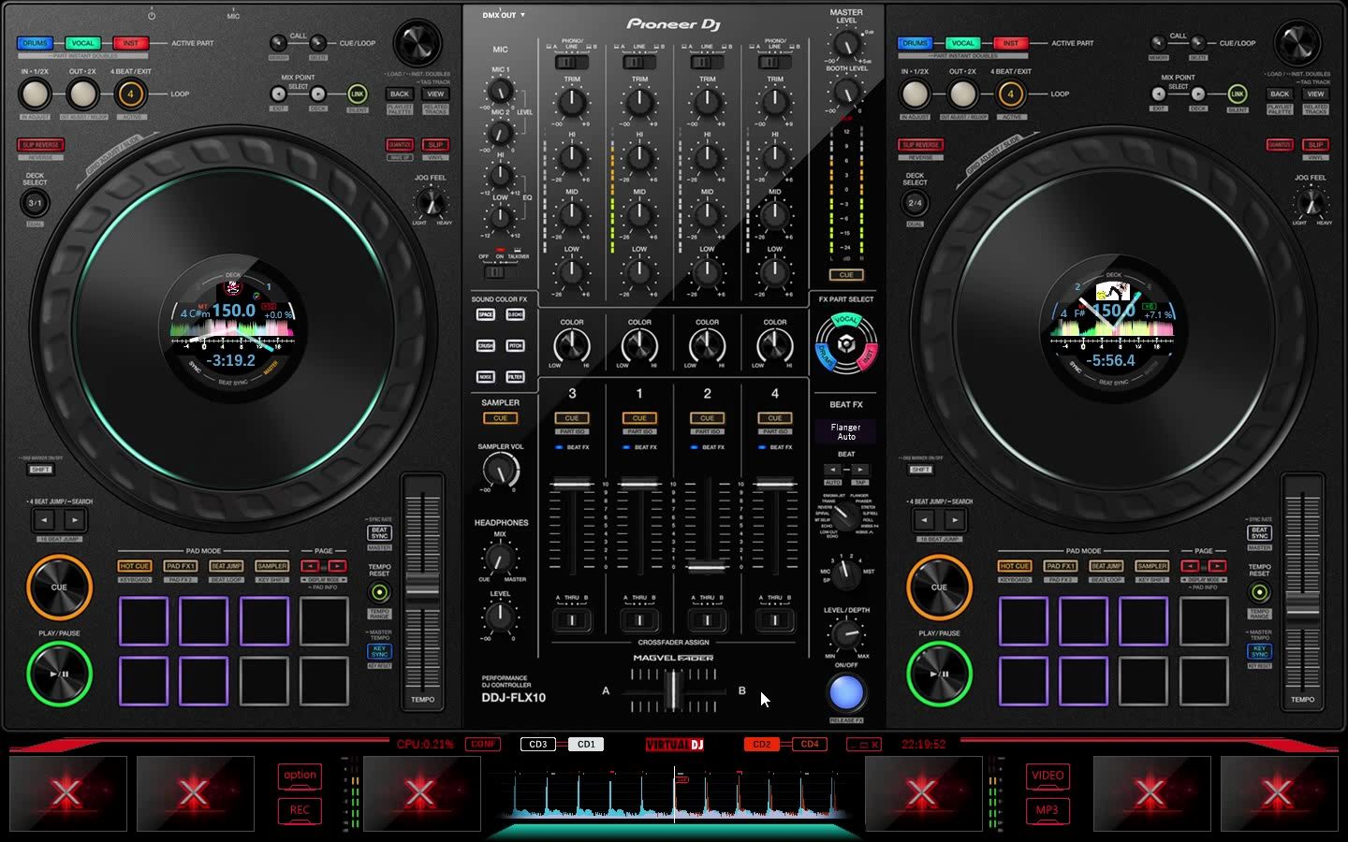Enable SPACE sound color FX
Image resolution: width=1348 pixels, height=842 pixels.
[x=485, y=315]
